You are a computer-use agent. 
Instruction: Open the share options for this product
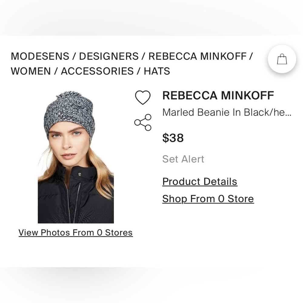(143, 122)
